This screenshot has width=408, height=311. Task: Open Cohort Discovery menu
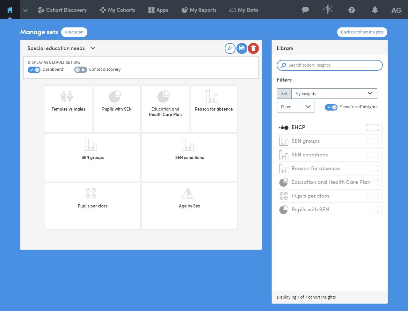pos(62,10)
